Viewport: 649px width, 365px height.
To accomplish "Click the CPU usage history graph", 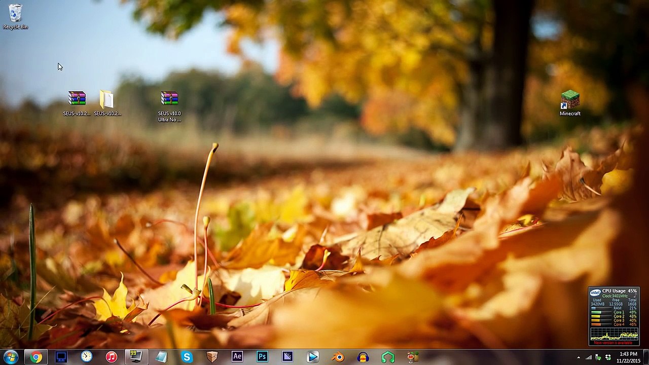I will [x=614, y=335].
